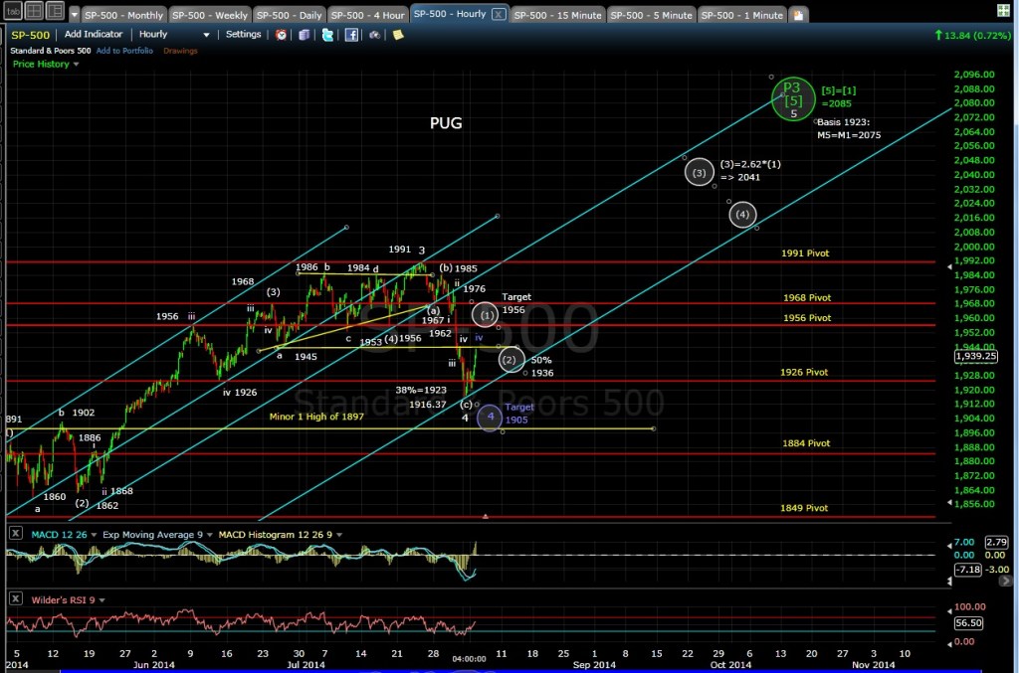
Task: Click the '[5]=[1] =2085' annotation
Action: click(x=838, y=96)
